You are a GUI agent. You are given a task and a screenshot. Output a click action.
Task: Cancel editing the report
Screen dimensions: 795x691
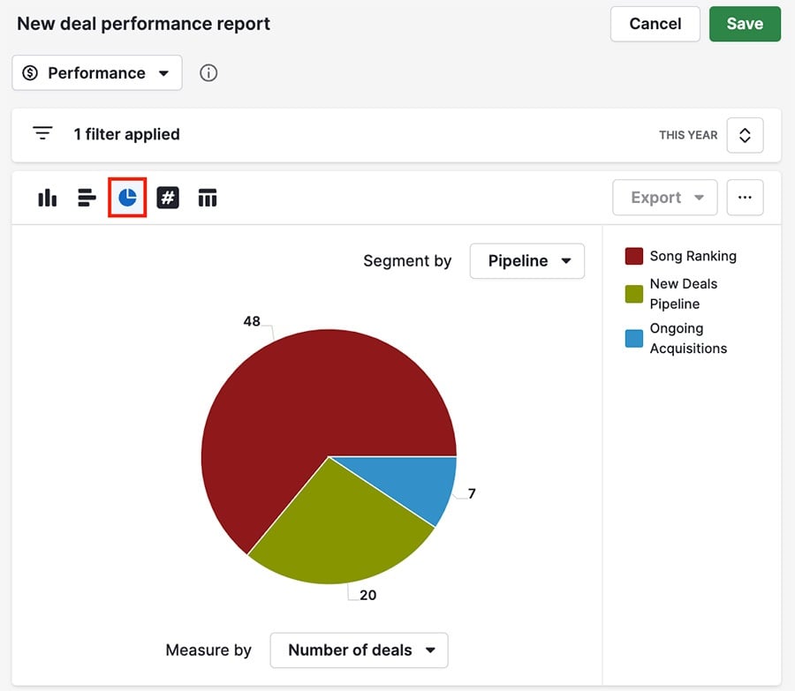point(655,24)
